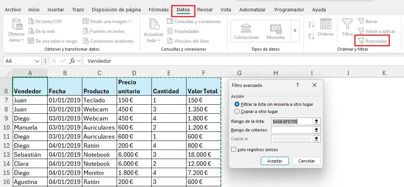Click Borrar filter button
The height and width of the screenshot is (187, 404).
pos(368,22)
